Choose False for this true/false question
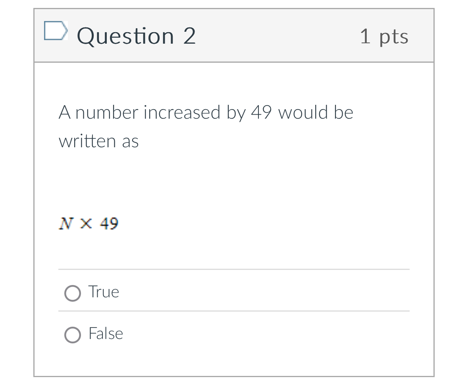The height and width of the screenshot is (391, 468). [x=73, y=335]
